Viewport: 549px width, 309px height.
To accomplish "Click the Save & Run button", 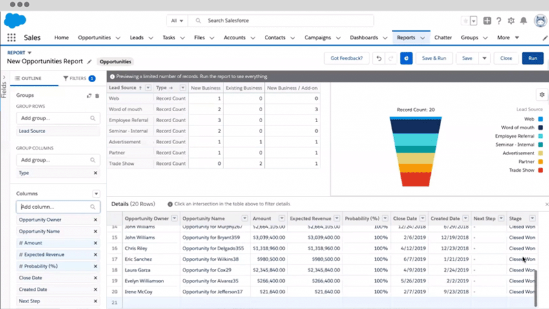I will (x=434, y=58).
